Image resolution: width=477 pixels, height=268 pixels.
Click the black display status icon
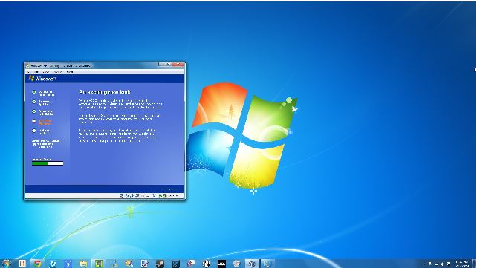[148, 196]
